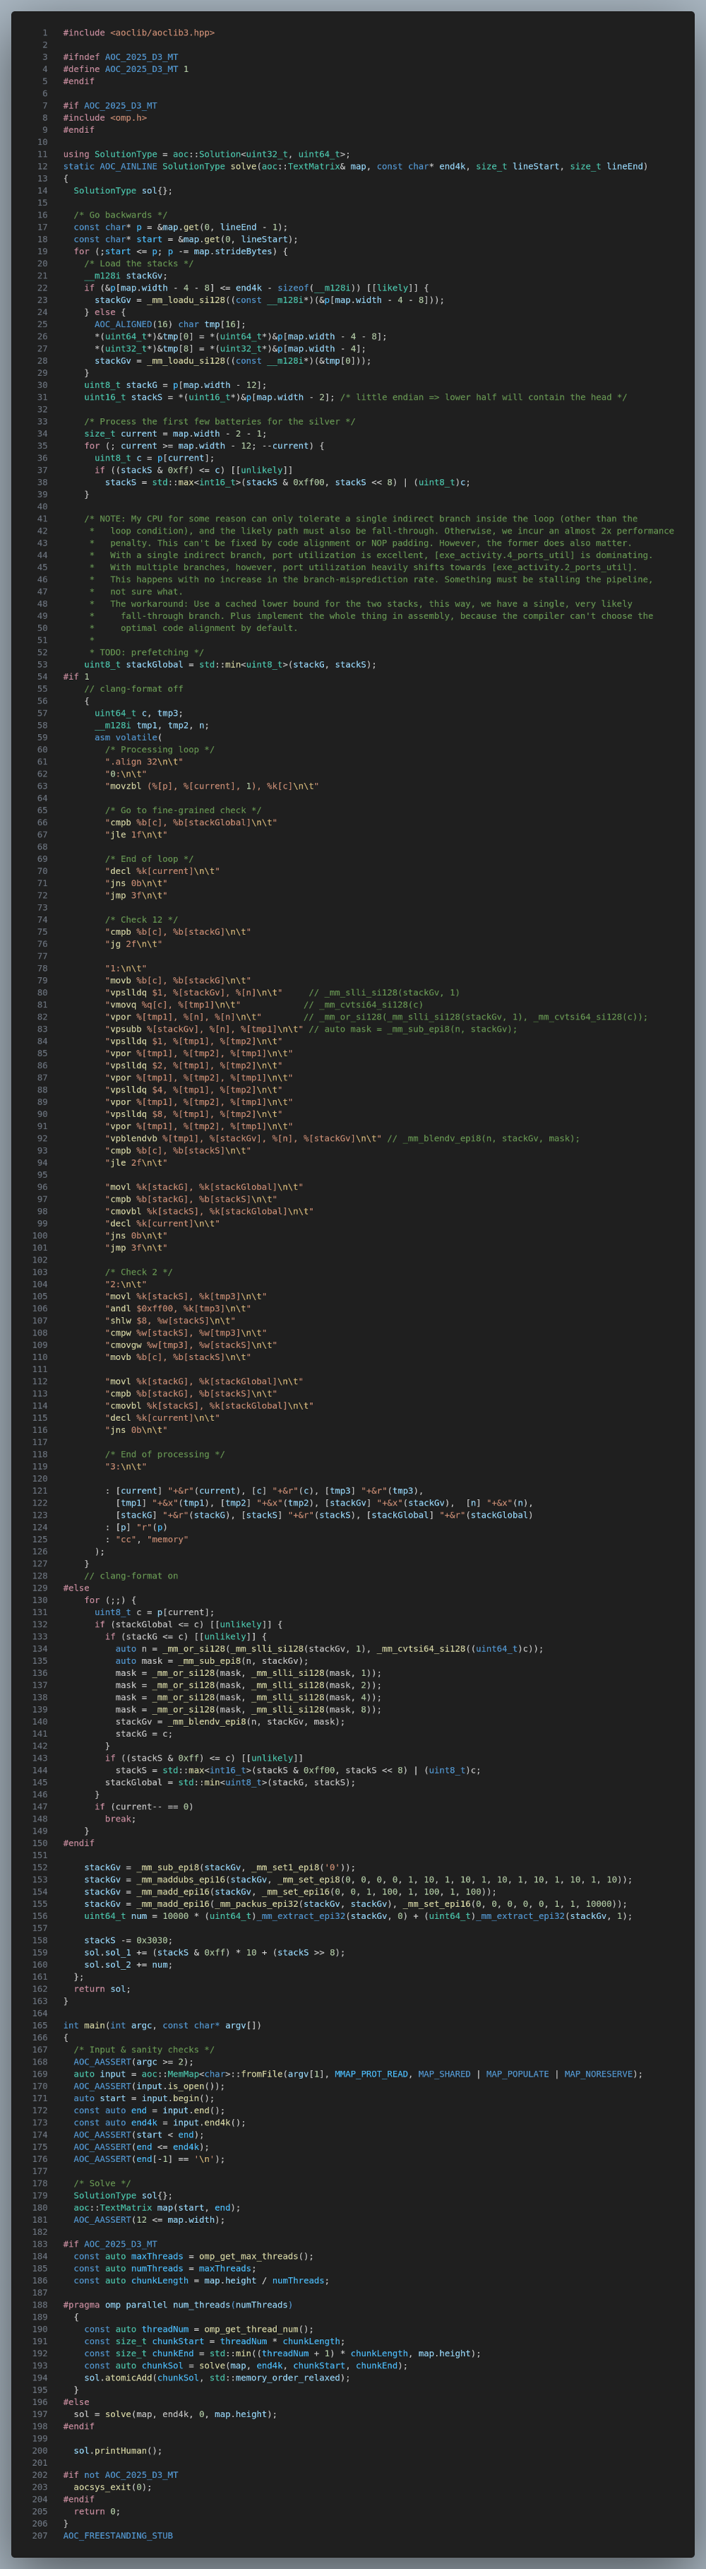This screenshot has width=706, height=2569.
Task: Click the 'movzbl' instruction line
Action: coord(213,786)
